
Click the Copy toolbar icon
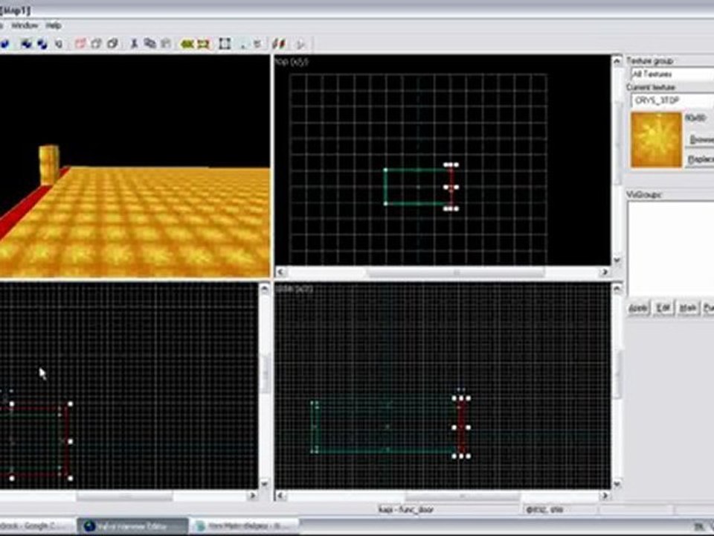(149, 44)
